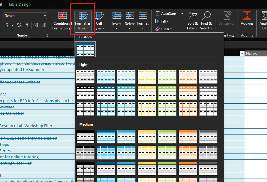Click the cell 'demic Senate website'
267x182 pixels.
tap(20, 82)
